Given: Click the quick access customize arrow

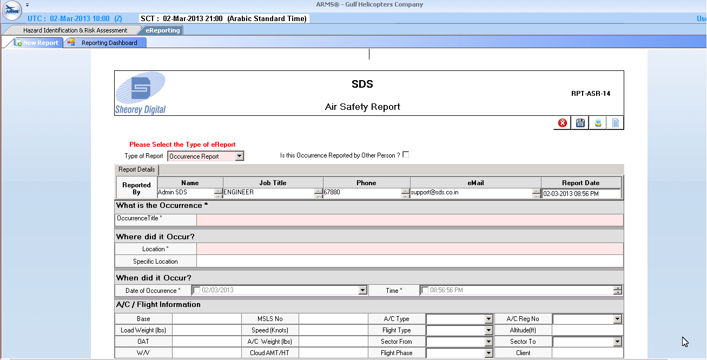Looking at the screenshot, I should (27, 5).
